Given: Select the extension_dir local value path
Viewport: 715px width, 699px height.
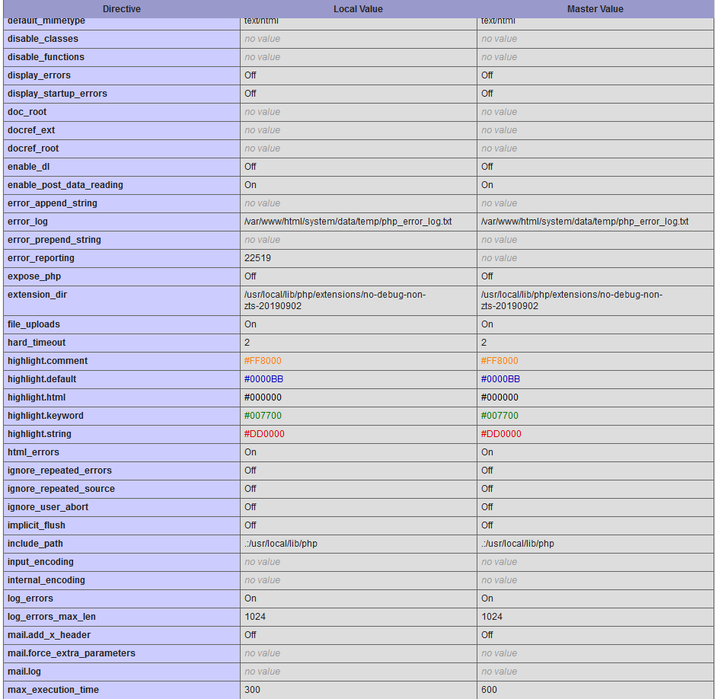Looking at the screenshot, I should (335, 300).
